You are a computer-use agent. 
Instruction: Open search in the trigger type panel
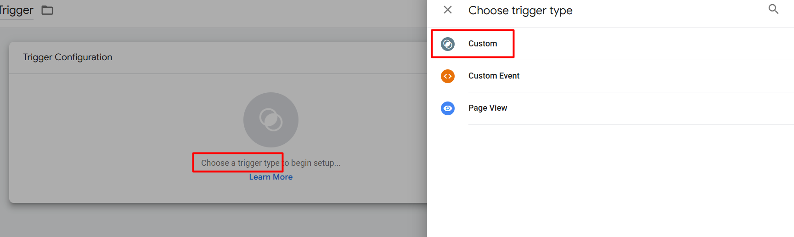click(773, 9)
